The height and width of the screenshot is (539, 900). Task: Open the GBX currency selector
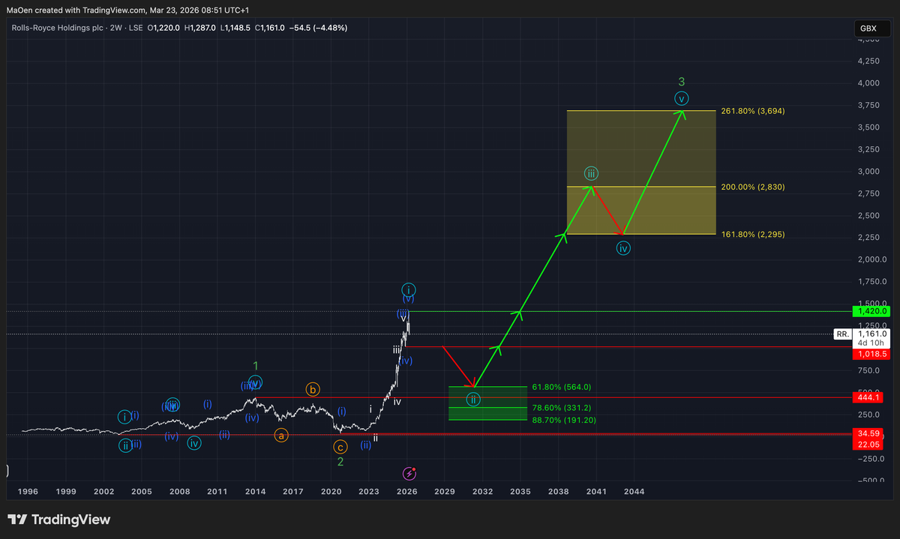tap(868, 28)
